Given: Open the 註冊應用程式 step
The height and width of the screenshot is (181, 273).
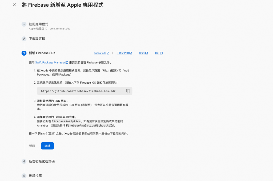Looking at the screenshot, I should click(38, 24).
